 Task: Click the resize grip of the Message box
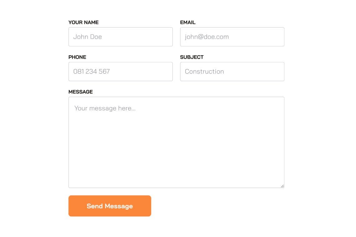(282, 186)
